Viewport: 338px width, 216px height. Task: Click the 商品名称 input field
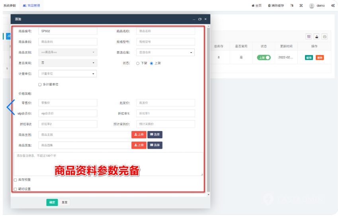pos(165,31)
